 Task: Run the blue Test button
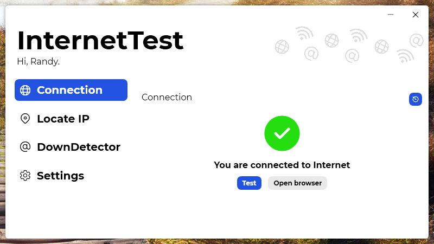coord(249,183)
